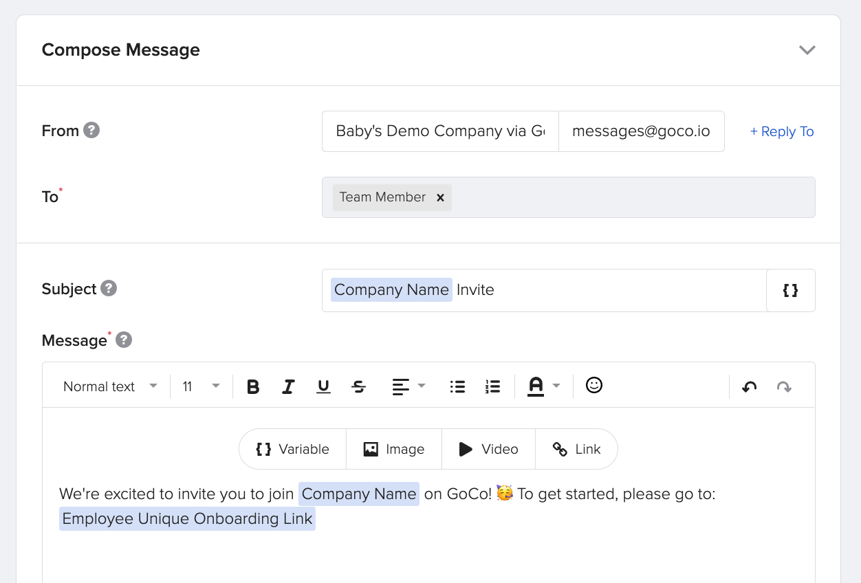Insert a numbered list
This screenshot has width=861, height=583.
tap(492, 386)
